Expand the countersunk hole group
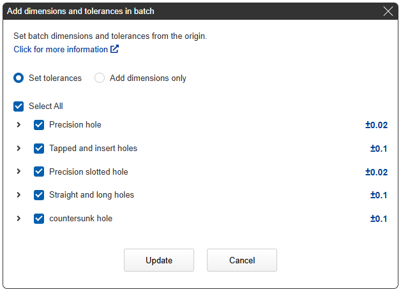This screenshot has width=401, height=292. tap(19, 218)
